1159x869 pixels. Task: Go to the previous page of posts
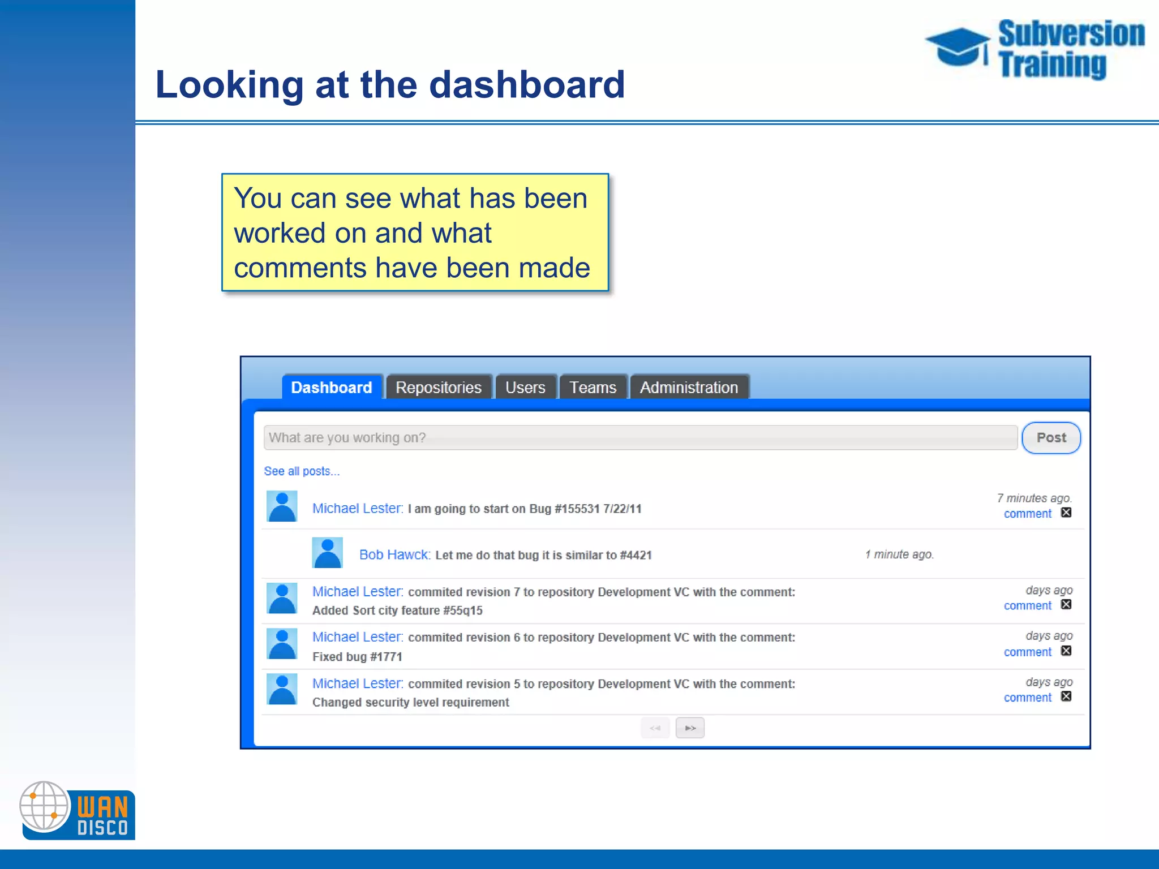(x=655, y=728)
